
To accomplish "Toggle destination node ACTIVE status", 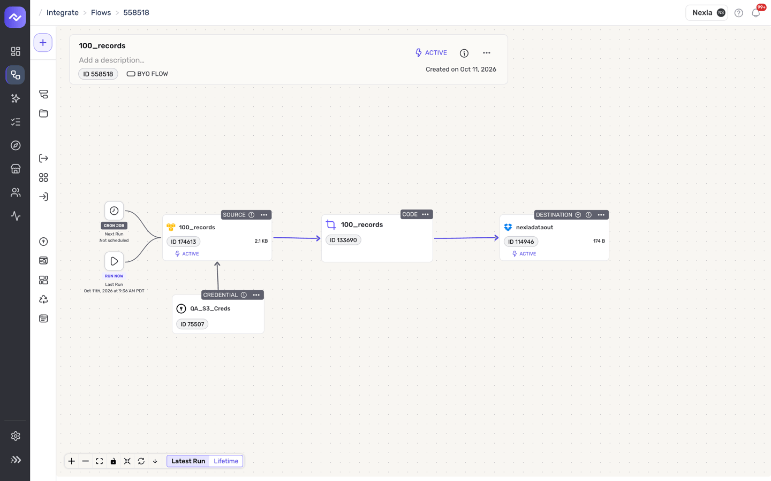I will coord(524,254).
